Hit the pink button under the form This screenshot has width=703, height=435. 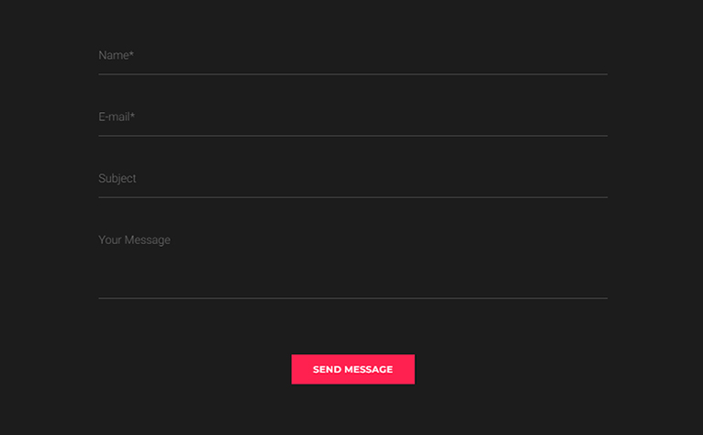[352, 369]
